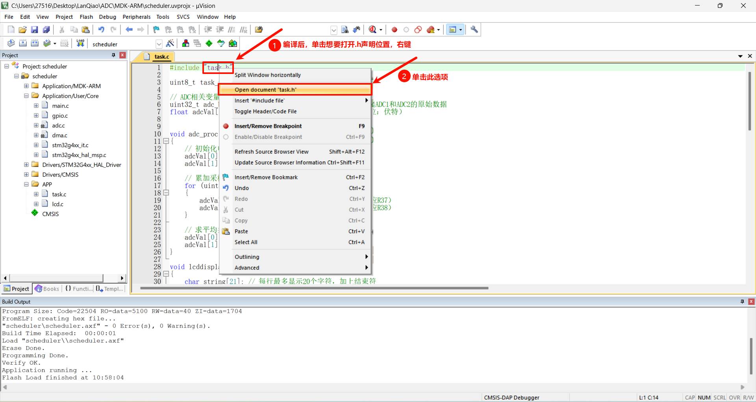Screen dimensions: 756x402
Task: Click the Undo arrow in the toolbar
Action: [101, 30]
